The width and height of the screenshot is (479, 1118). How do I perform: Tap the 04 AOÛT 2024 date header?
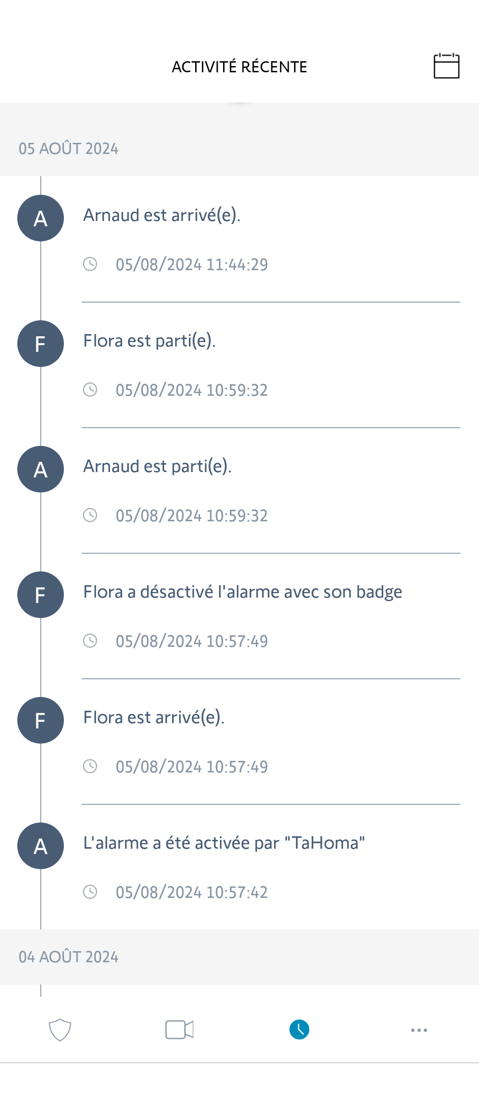[x=69, y=957]
